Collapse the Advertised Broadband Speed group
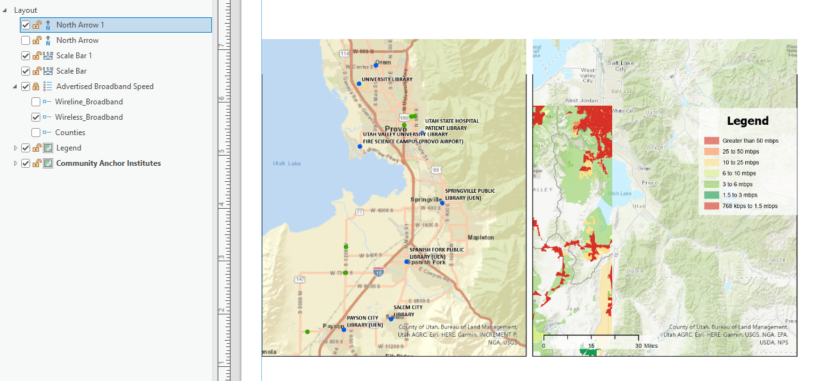 click(15, 86)
